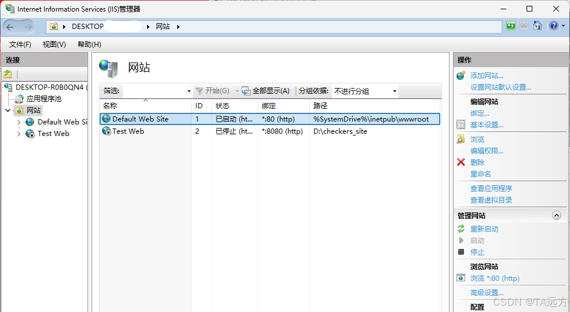Click 浏览 action link
570x312 pixels.
tap(477, 139)
